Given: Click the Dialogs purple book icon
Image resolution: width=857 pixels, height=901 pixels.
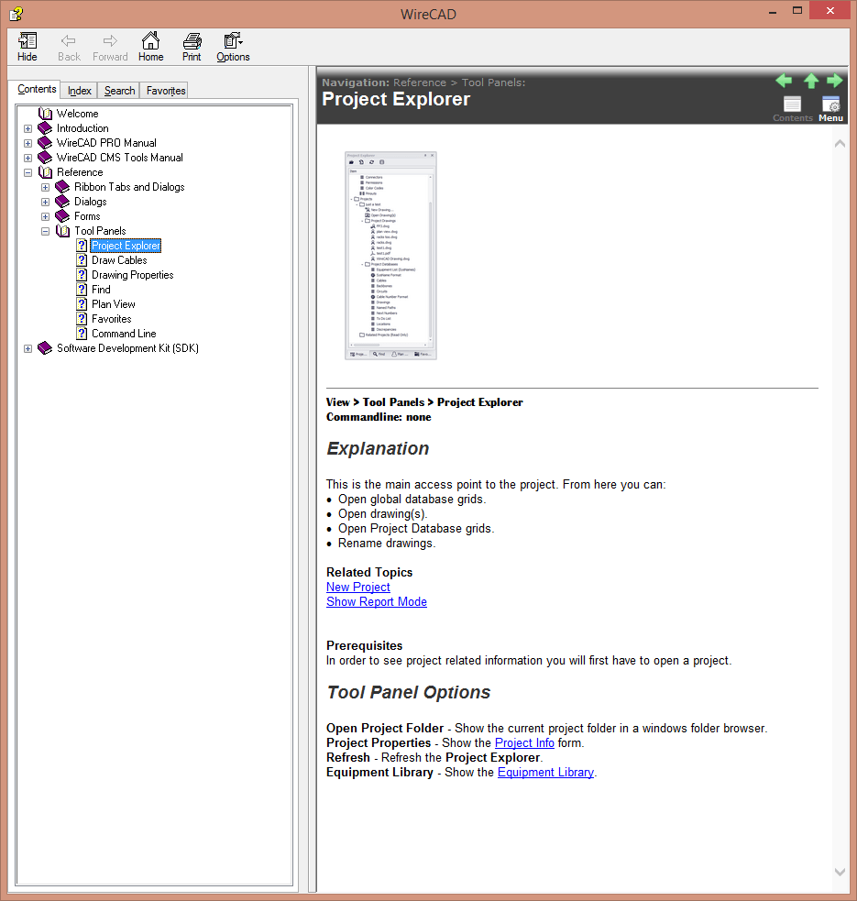Looking at the screenshot, I should tap(62, 202).
